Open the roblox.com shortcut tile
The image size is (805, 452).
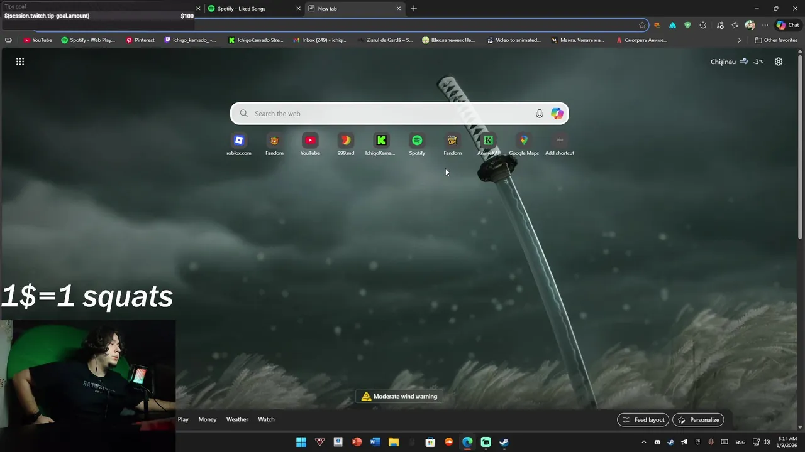click(239, 144)
